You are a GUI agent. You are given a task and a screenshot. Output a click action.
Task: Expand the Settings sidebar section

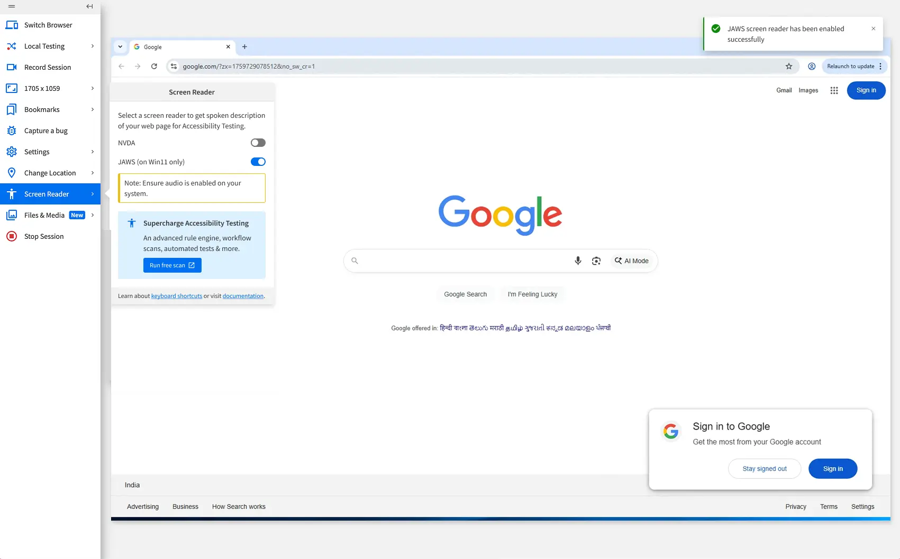point(37,152)
